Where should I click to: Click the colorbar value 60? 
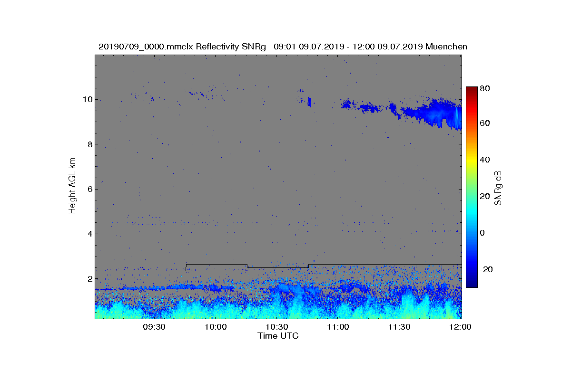485,123
